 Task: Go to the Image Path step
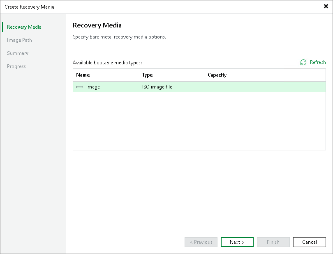(19, 40)
